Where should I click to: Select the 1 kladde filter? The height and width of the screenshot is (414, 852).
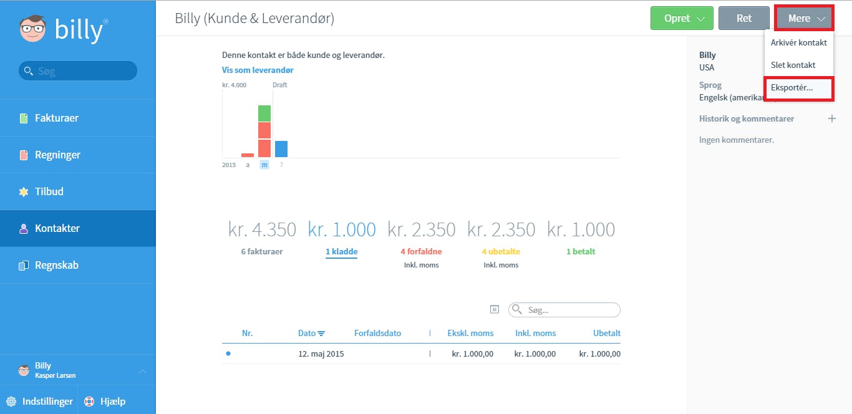pos(342,252)
